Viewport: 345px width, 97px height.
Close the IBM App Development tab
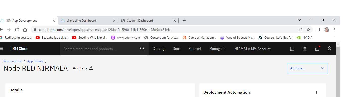click(54, 21)
